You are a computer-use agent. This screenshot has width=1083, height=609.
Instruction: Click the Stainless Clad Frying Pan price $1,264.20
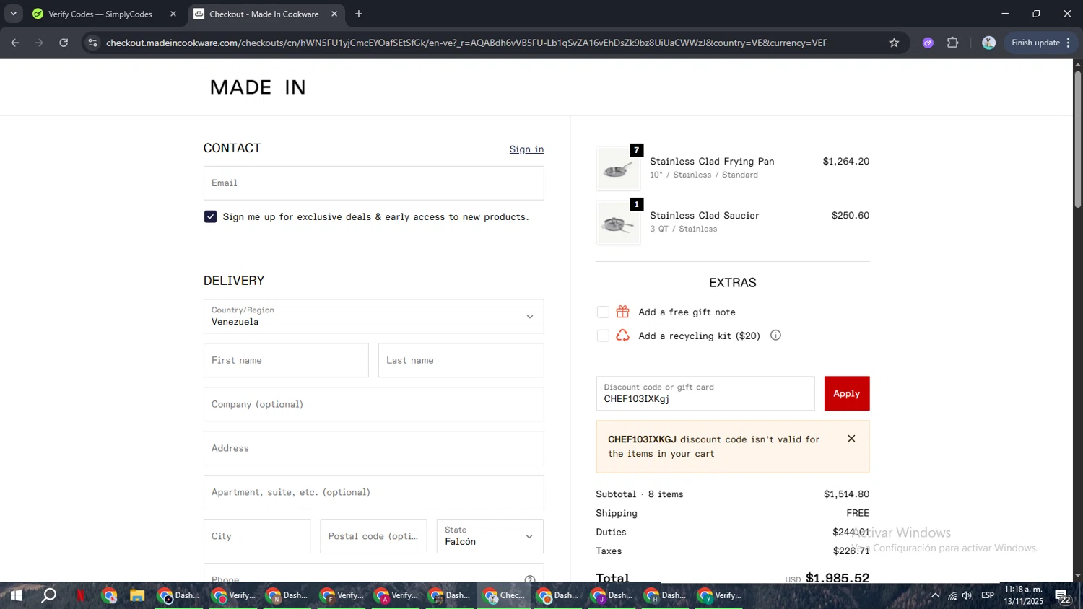(x=845, y=162)
